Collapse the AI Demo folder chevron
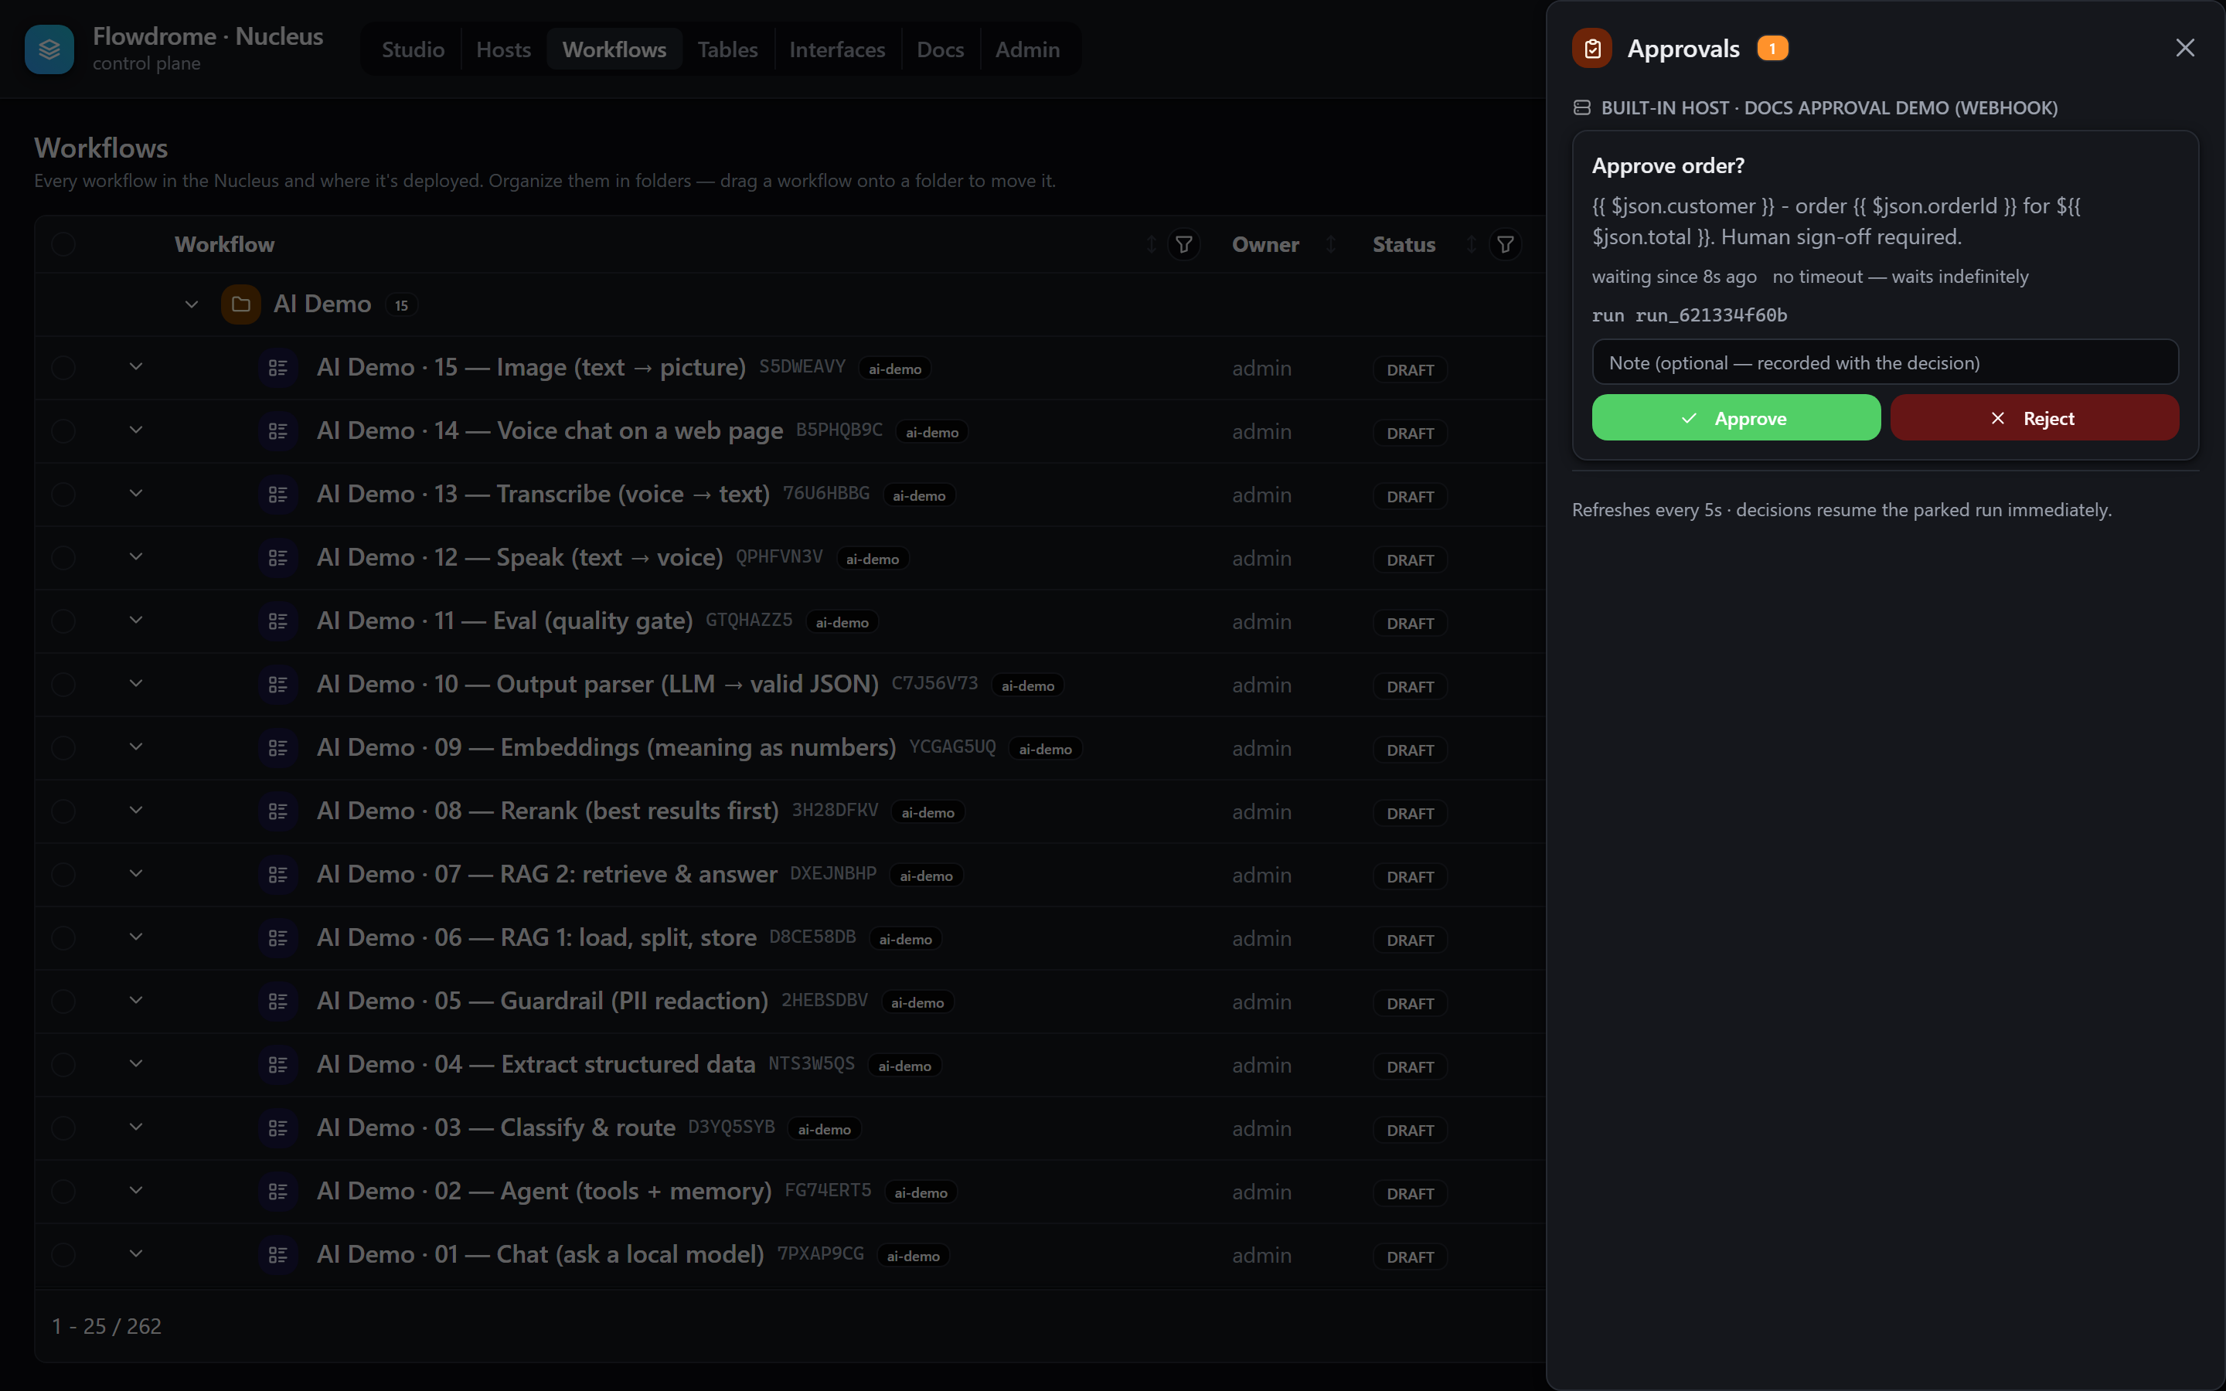2226x1391 pixels. coord(192,304)
